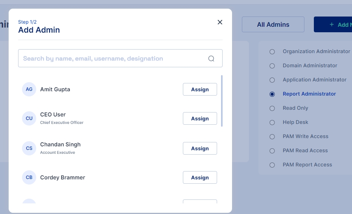Choose the Read Only role
The width and height of the screenshot is (352, 214).
pyautogui.click(x=272, y=108)
